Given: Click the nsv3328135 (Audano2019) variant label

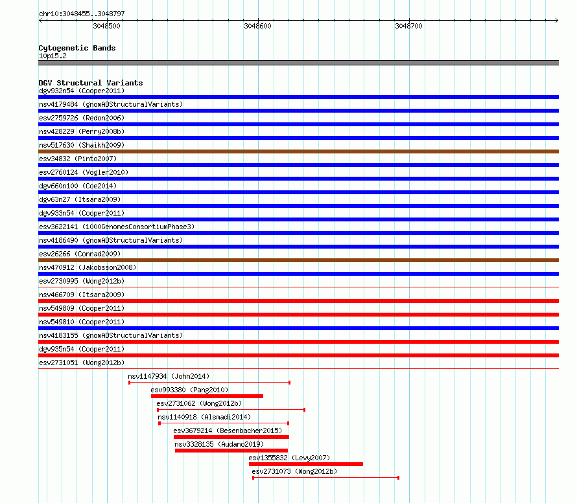Looking at the screenshot, I should (219, 444).
